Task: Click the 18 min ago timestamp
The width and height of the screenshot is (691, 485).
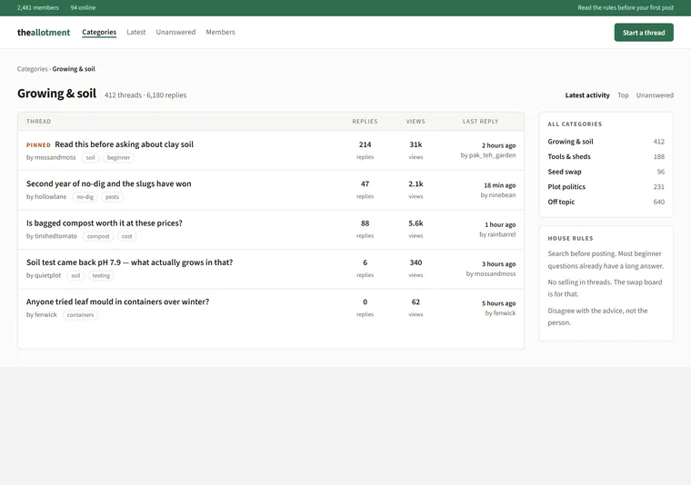Action: pyautogui.click(x=499, y=185)
